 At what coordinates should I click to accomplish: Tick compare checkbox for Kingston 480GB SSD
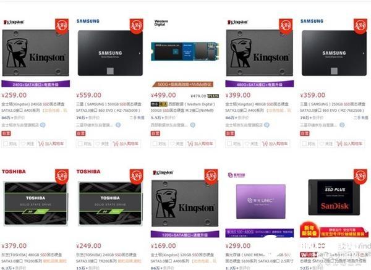(229, 144)
